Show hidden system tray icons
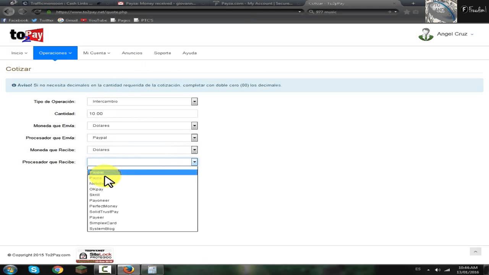The width and height of the screenshot is (489, 275). click(x=429, y=270)
